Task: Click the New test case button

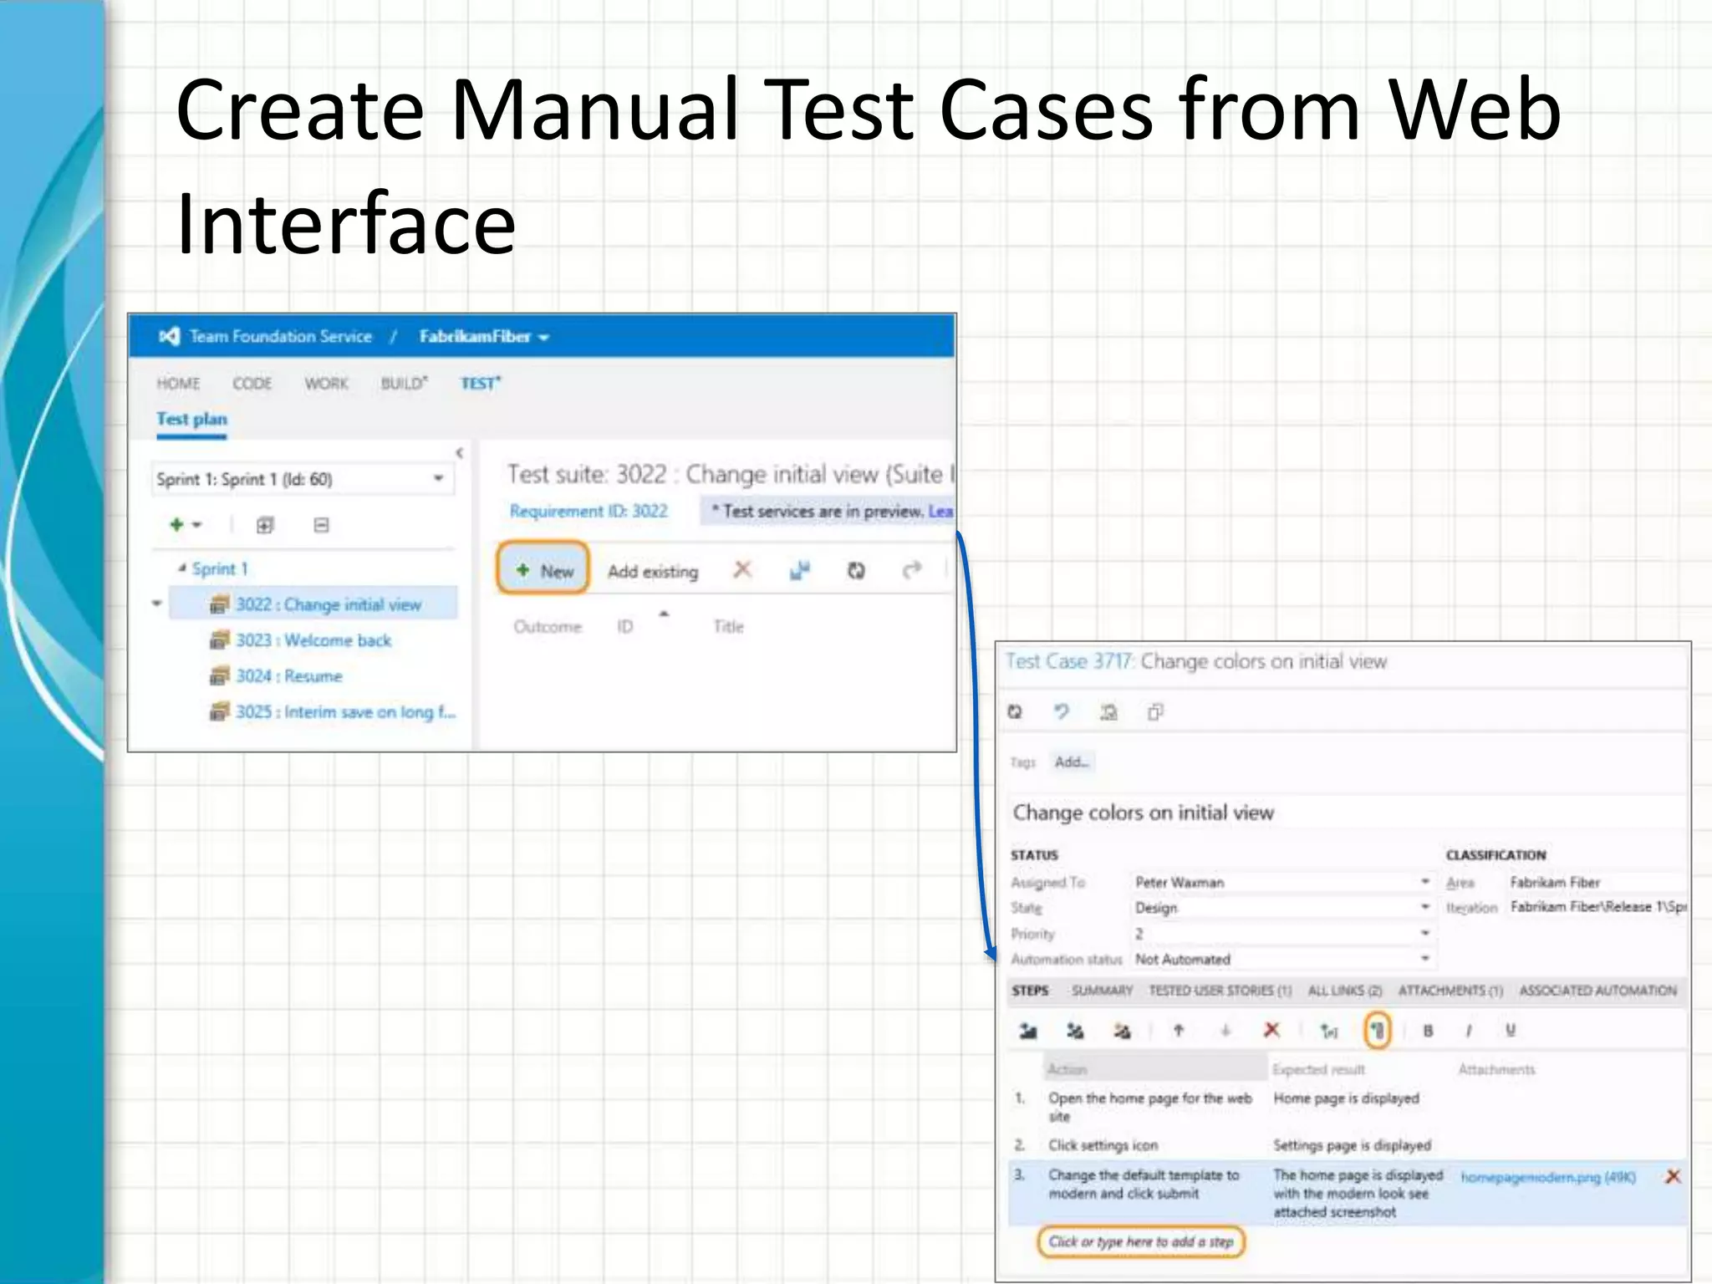Action: coord(543,570)
